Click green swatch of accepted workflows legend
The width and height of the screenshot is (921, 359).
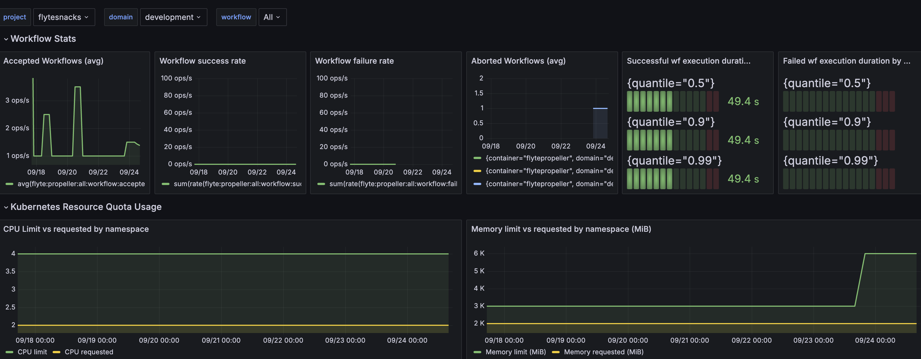[10, 184]
